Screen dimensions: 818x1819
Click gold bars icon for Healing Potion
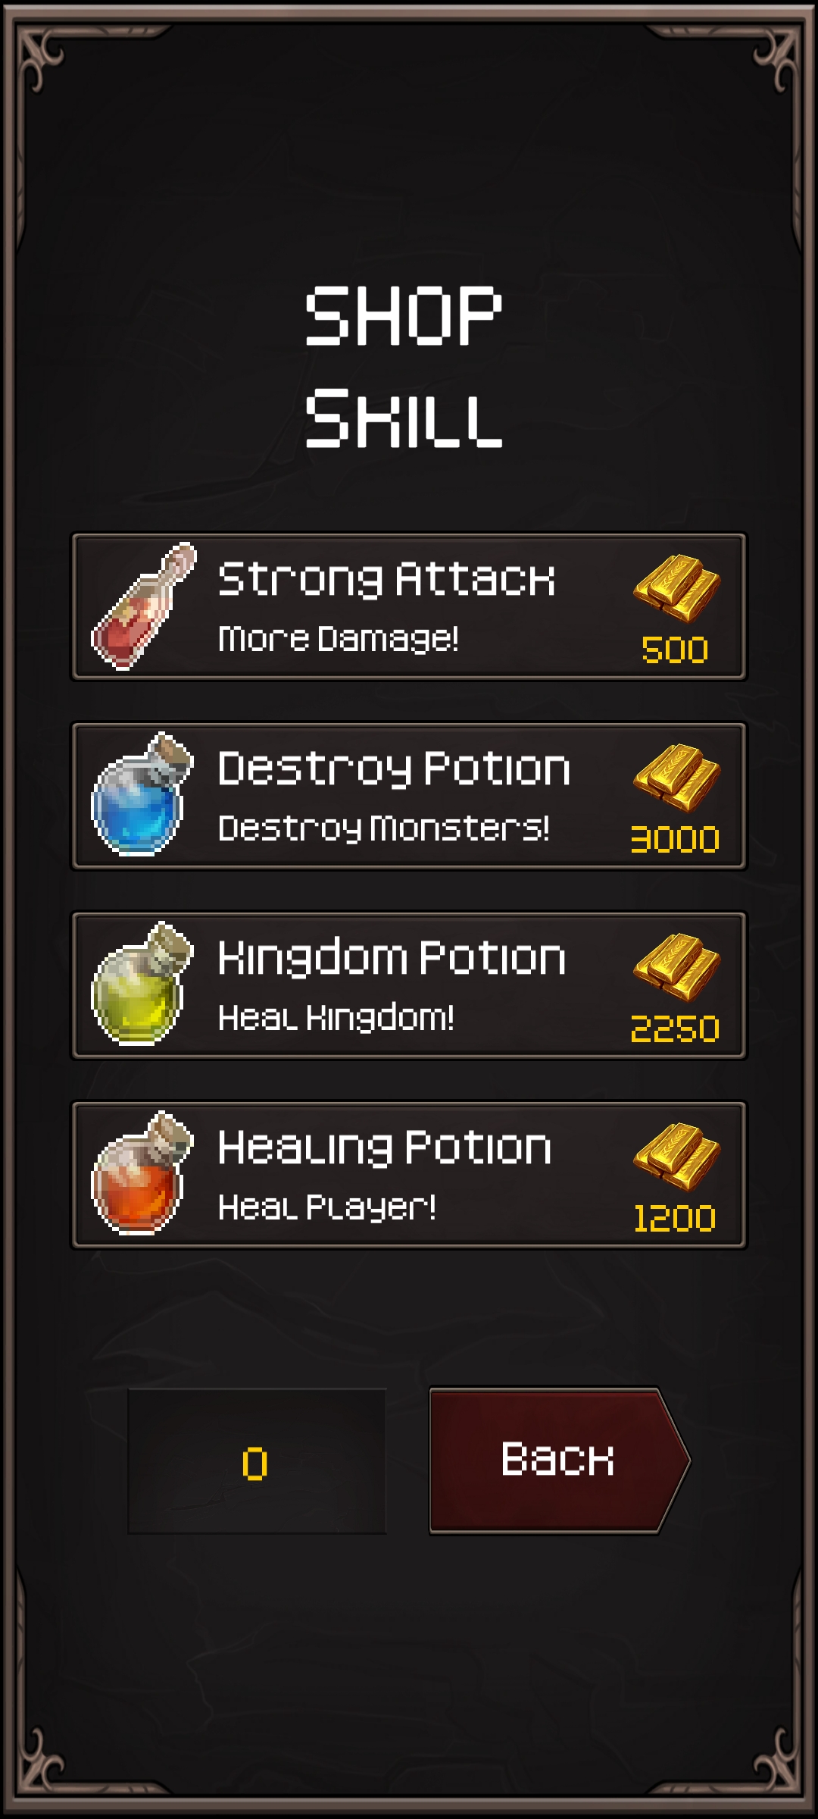click(x=676, y=1157)
